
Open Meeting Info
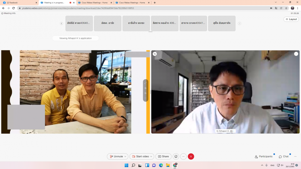pyautogui.click(x=9, y=13)
